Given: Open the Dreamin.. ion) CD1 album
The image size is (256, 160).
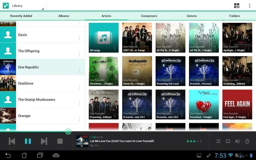Looking at the screenshot, I should click(137, 105).
